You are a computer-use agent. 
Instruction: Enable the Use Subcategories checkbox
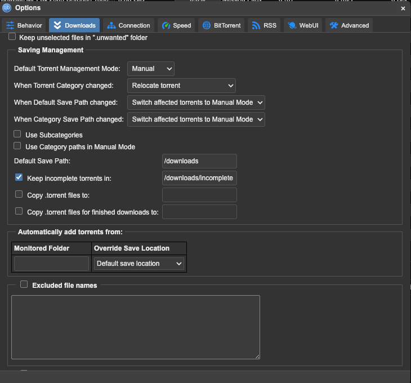(x=17, y=134)
